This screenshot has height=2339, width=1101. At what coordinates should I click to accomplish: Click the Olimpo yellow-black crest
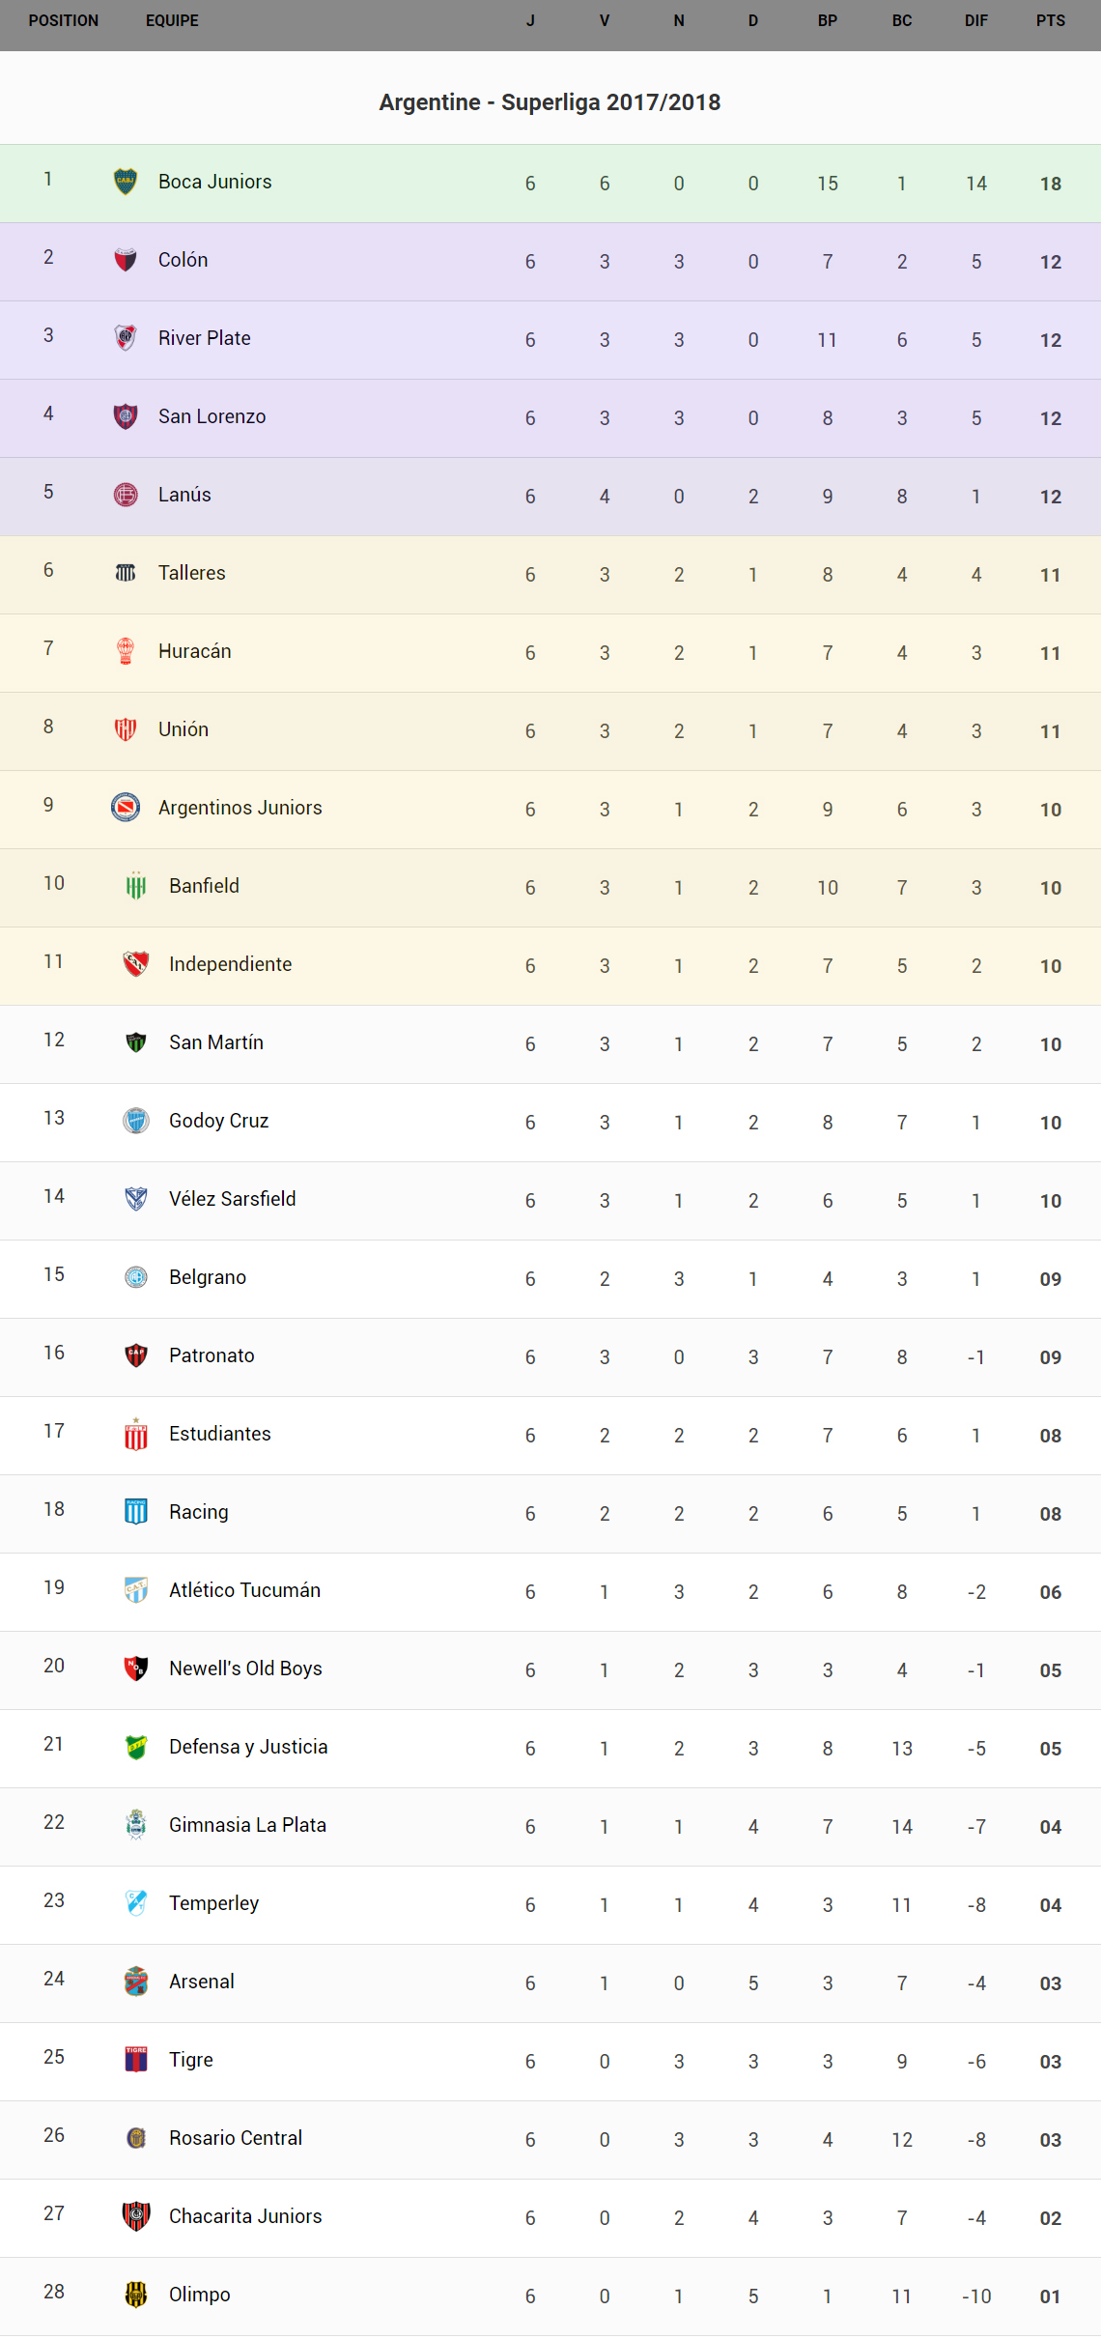tap(136, 2294)
